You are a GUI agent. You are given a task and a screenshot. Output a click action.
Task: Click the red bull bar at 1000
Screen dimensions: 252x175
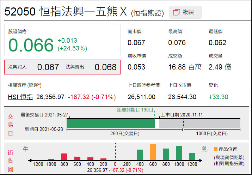51,160
